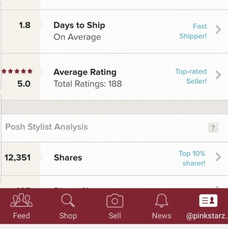The width and height of the screenshot is (228, 229).
Task: Switch to the Shop tab label
Action: coord(68,216)
